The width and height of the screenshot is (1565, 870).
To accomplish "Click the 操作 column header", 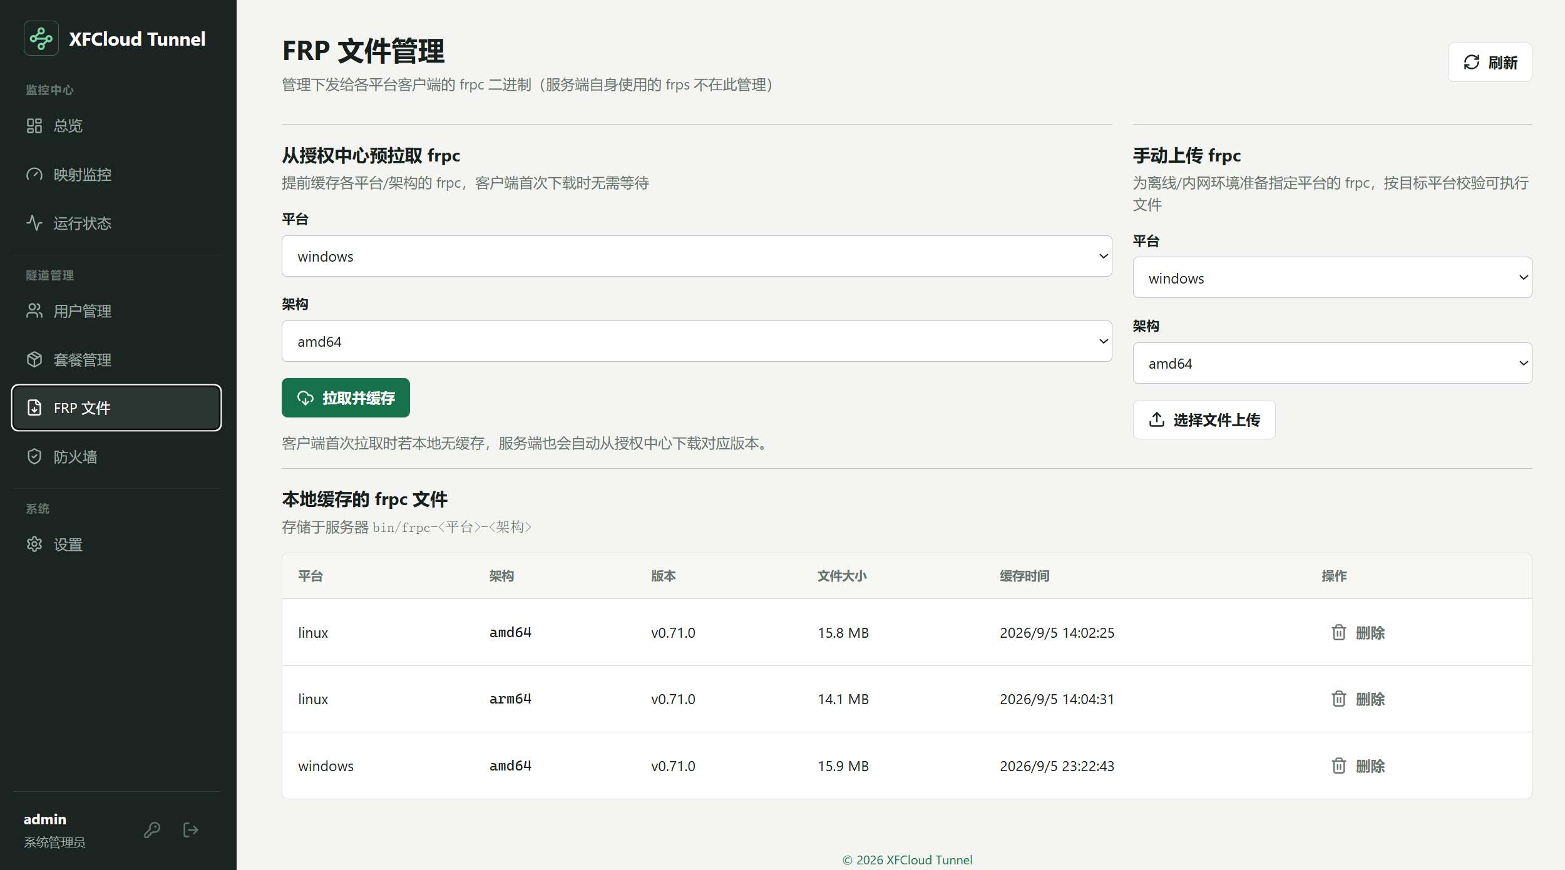I will [1334, 576].
